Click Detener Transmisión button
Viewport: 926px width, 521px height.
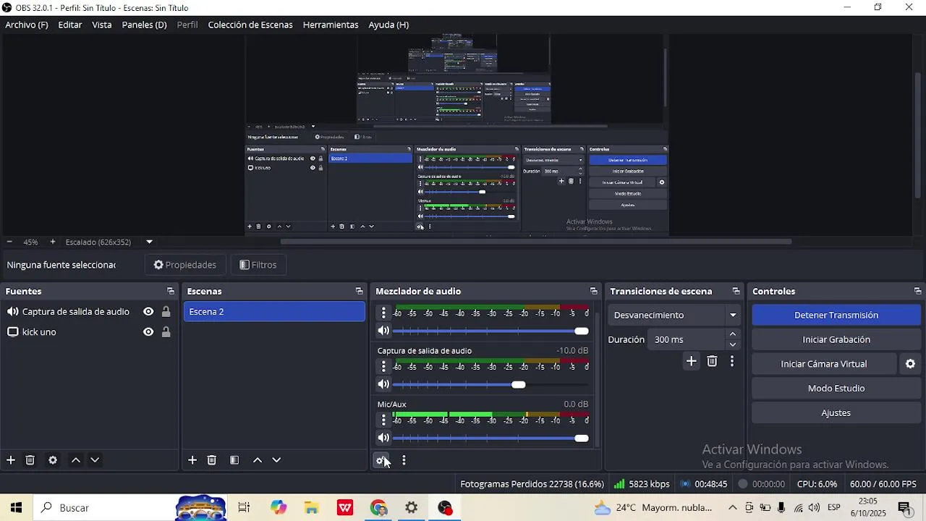836,315
